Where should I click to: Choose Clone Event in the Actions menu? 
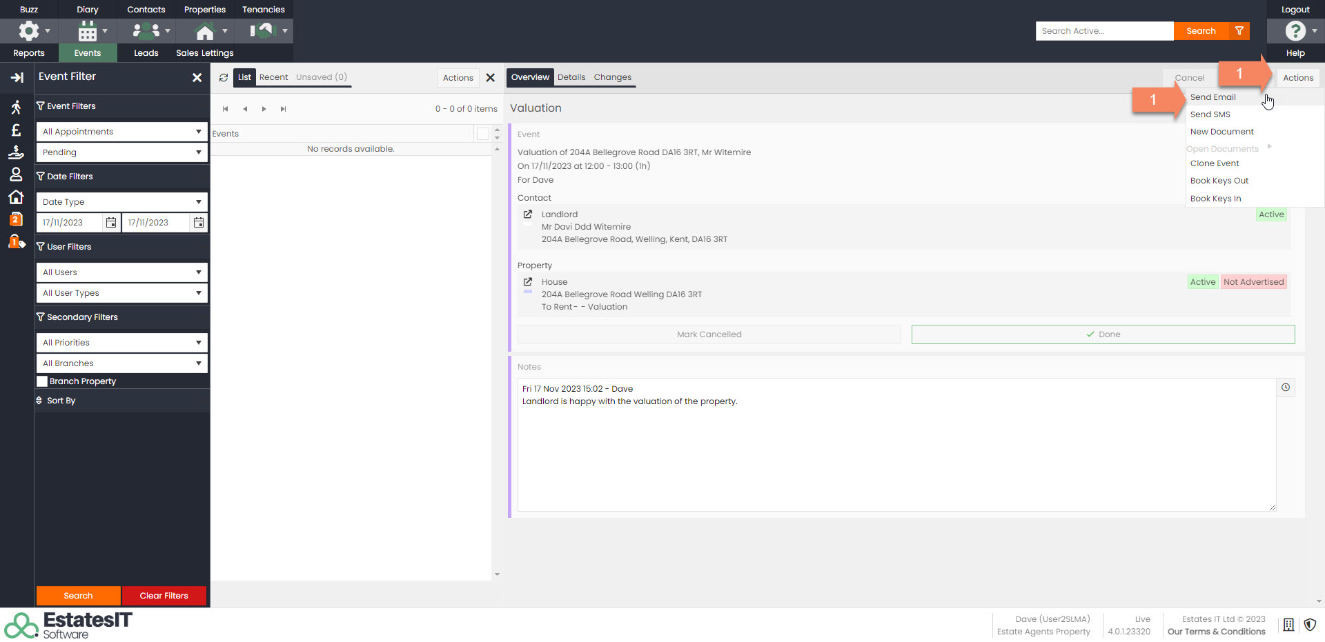[x=1215, y=163]
